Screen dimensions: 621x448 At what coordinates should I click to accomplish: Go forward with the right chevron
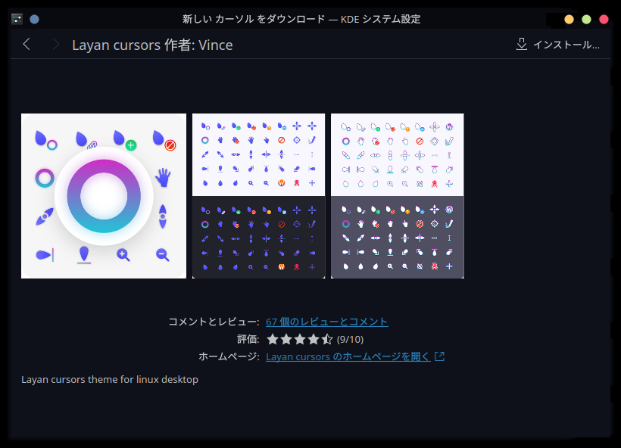click(56, 45)
